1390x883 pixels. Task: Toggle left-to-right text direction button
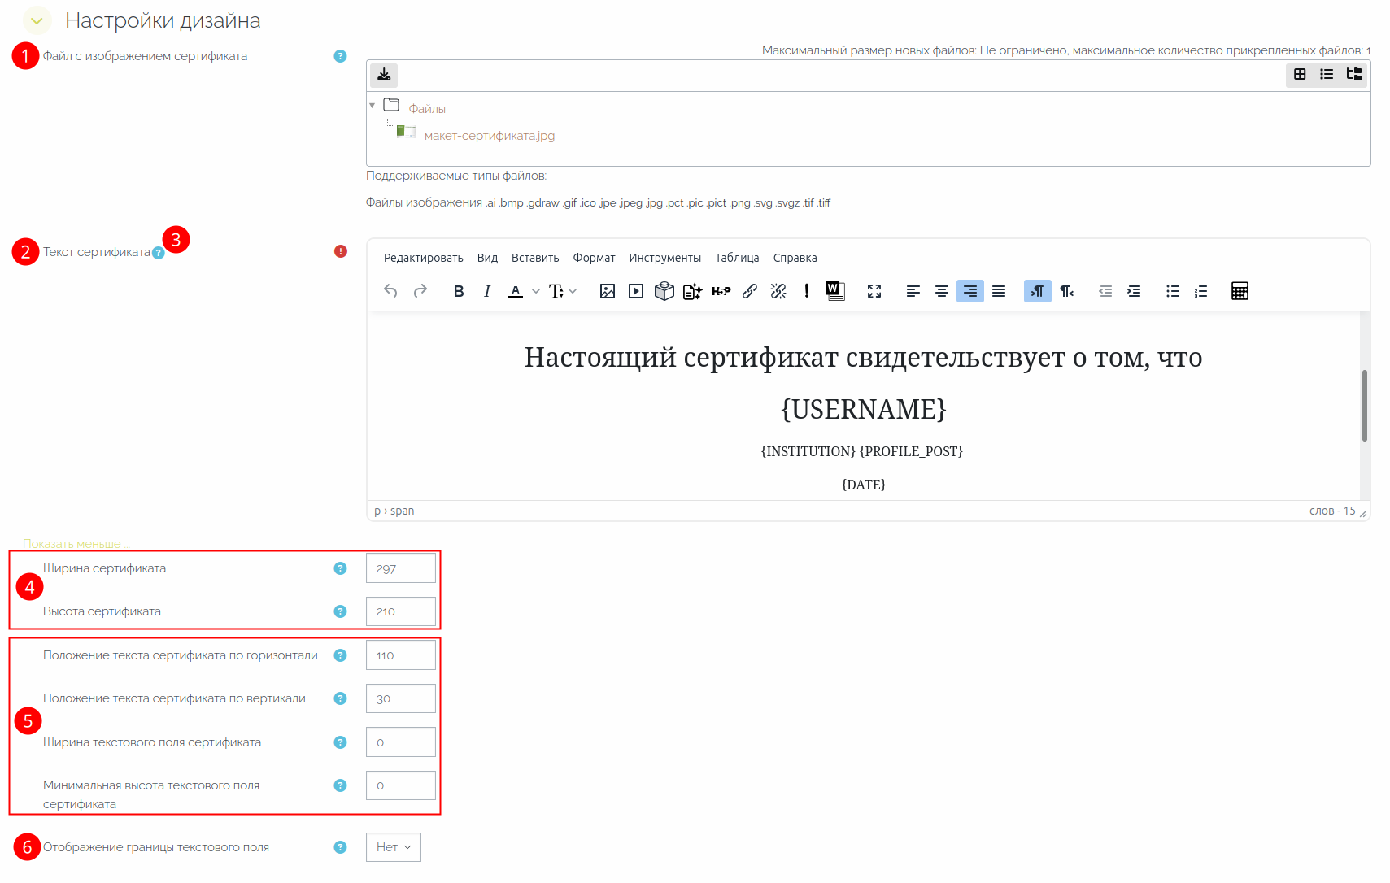pyautogui.click(x=1037, y=291)
